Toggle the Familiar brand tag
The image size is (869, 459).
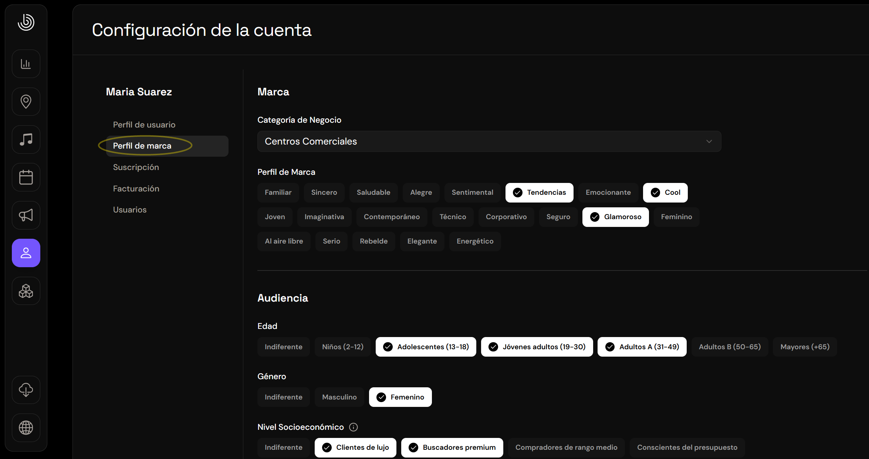click(278, 193)
